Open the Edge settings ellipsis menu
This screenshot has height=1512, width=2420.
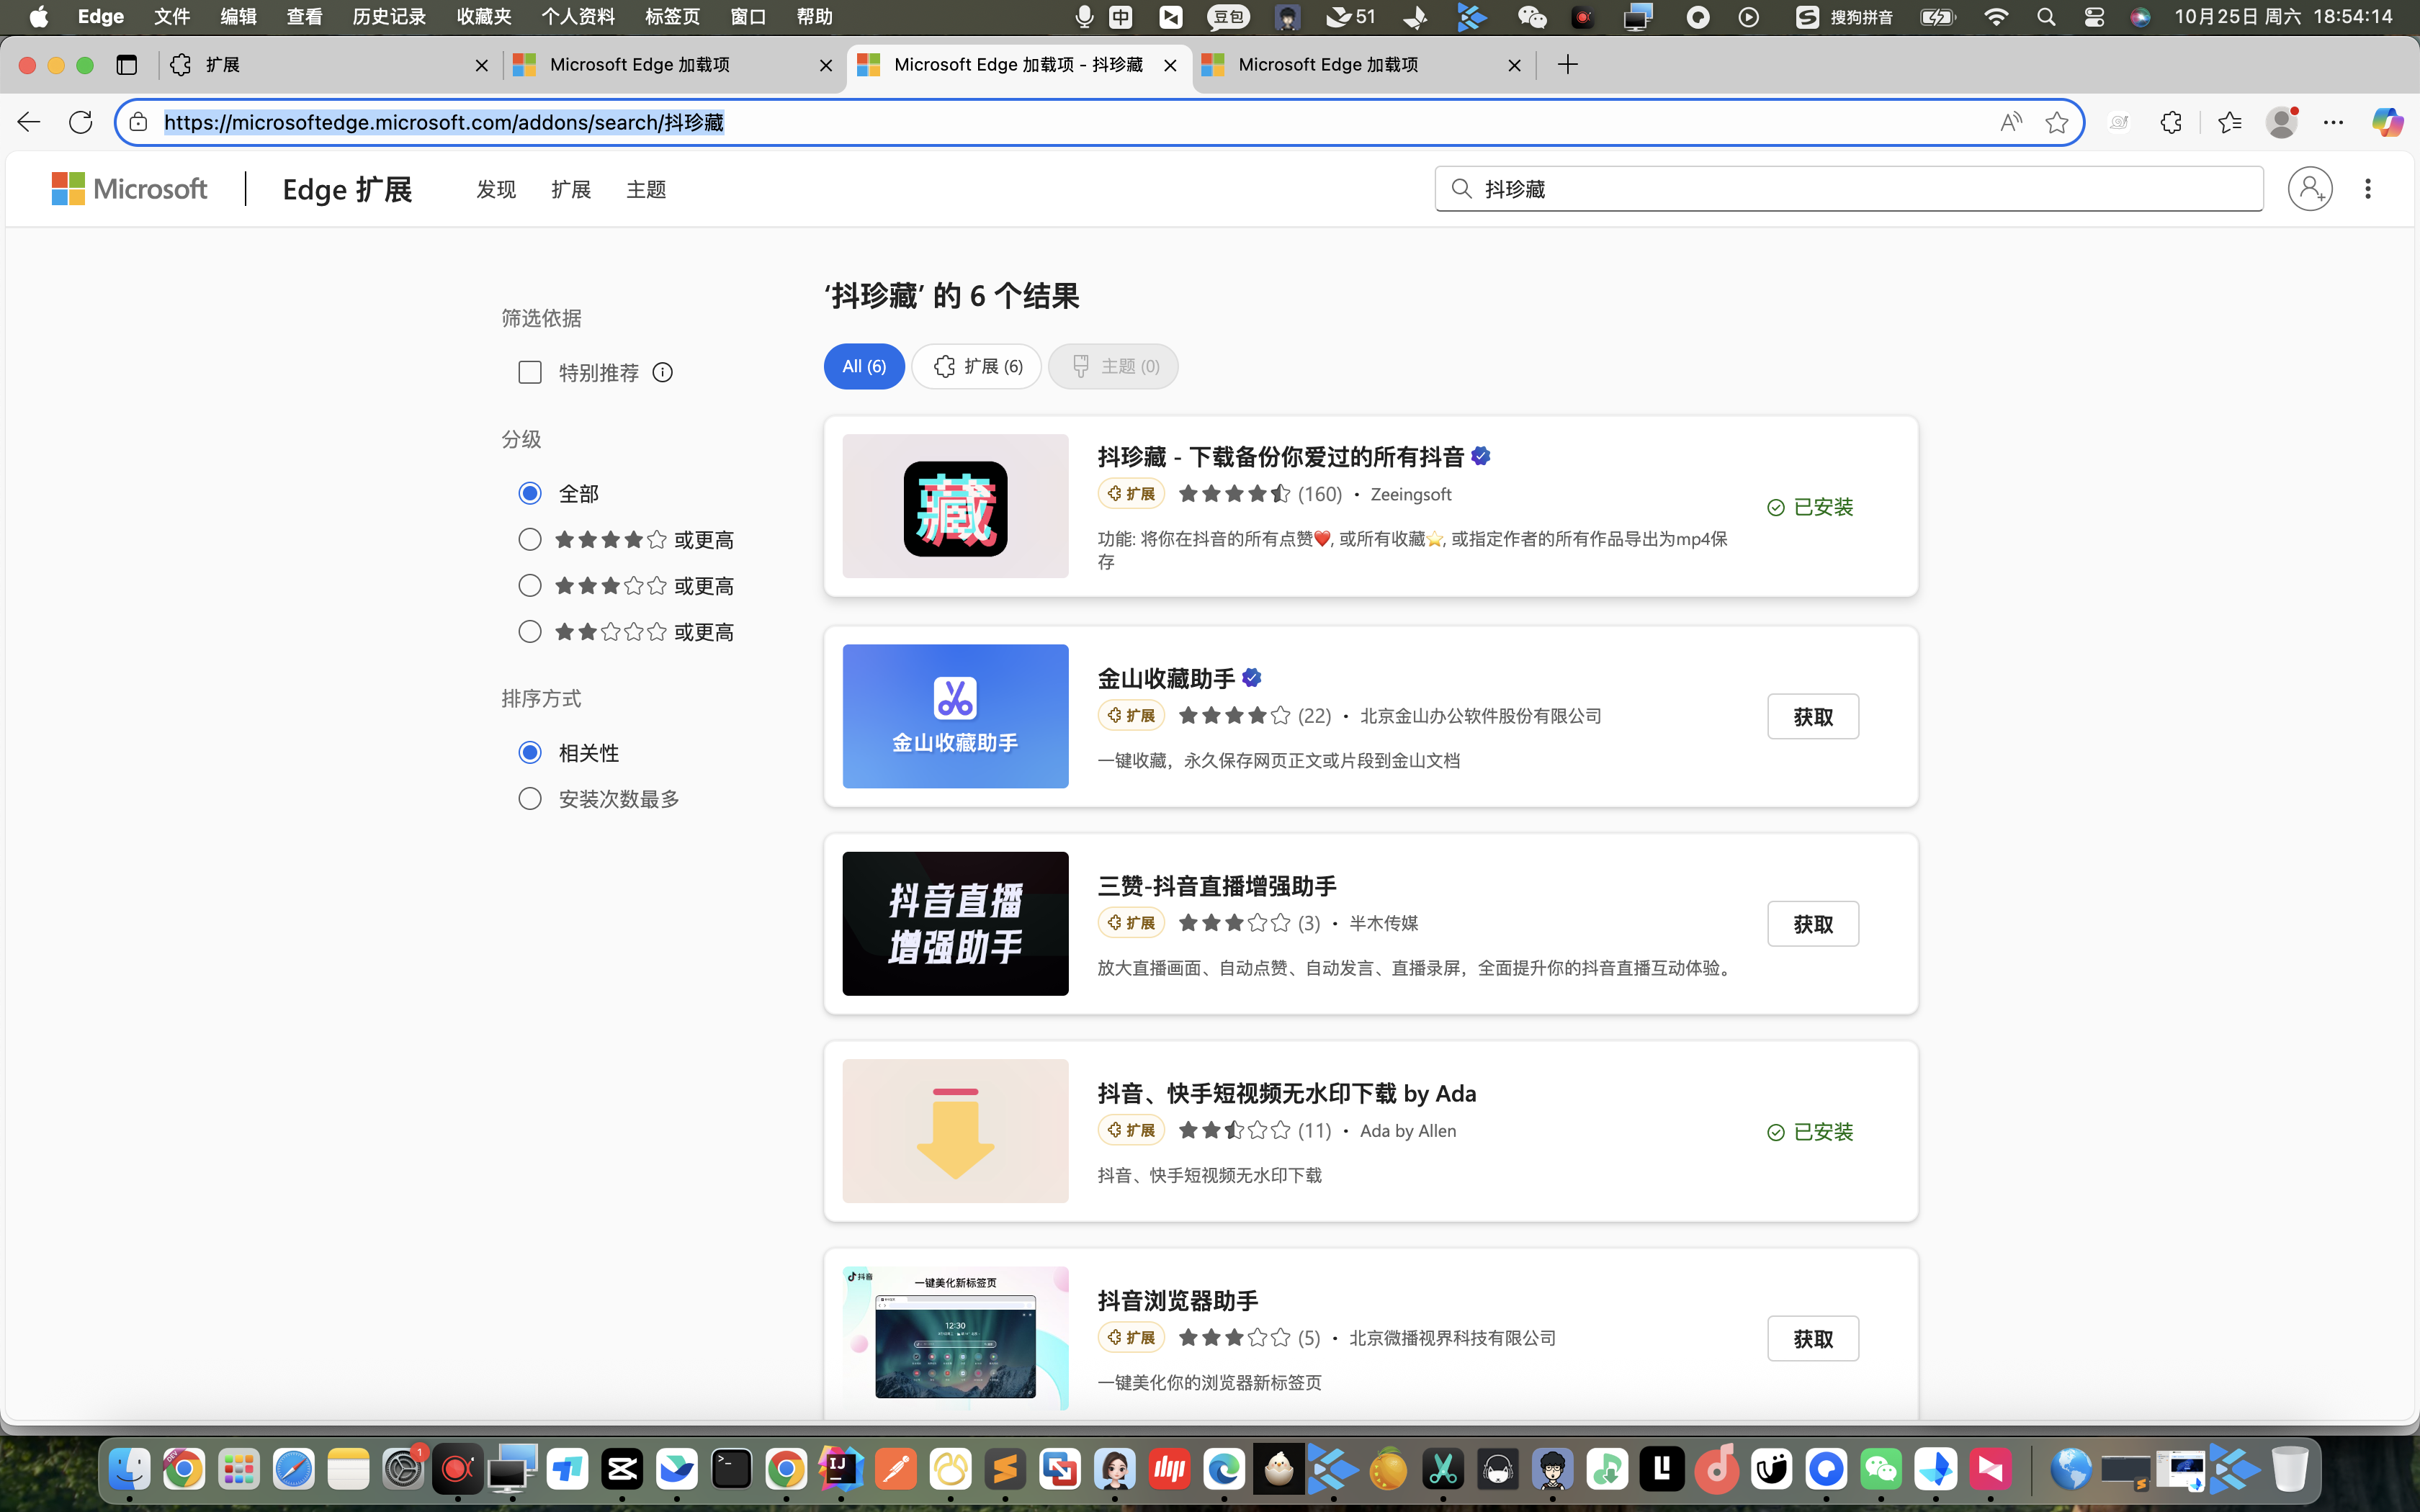click(2334, 121)
